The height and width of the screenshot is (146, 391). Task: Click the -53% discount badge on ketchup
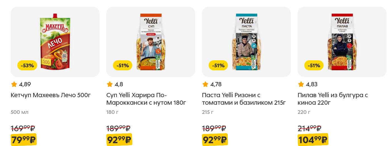(x=27, y=66)
